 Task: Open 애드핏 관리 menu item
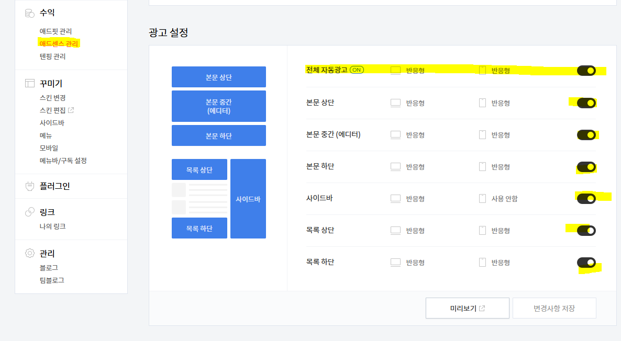(56, 31)
